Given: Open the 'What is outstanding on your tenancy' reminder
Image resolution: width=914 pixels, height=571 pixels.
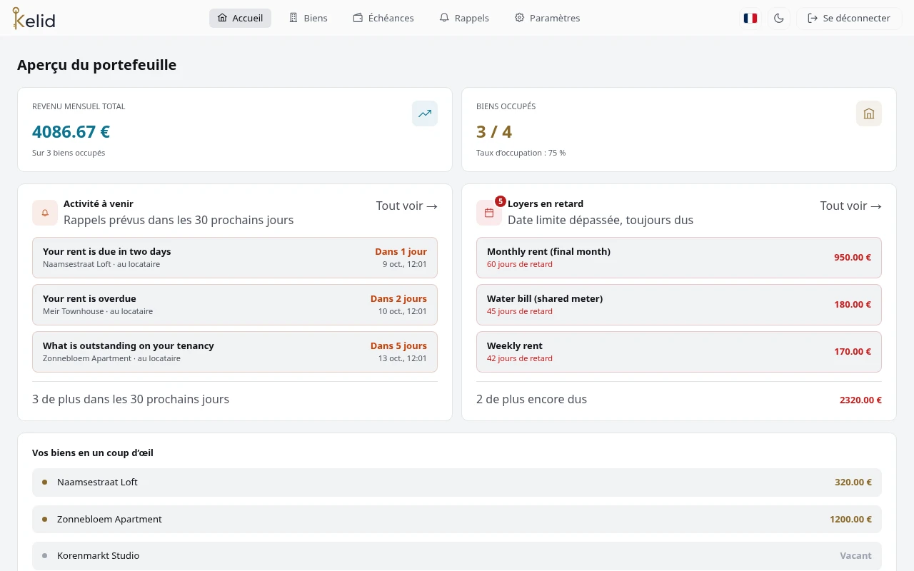Looking at the screenshot, I should click(x=235, y=352).
